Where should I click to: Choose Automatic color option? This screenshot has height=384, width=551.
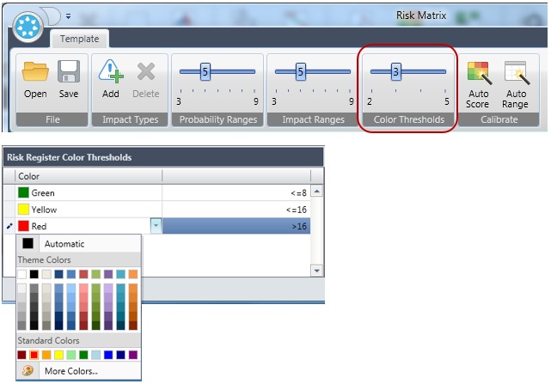pyautogui.click(x=64, y=244)
